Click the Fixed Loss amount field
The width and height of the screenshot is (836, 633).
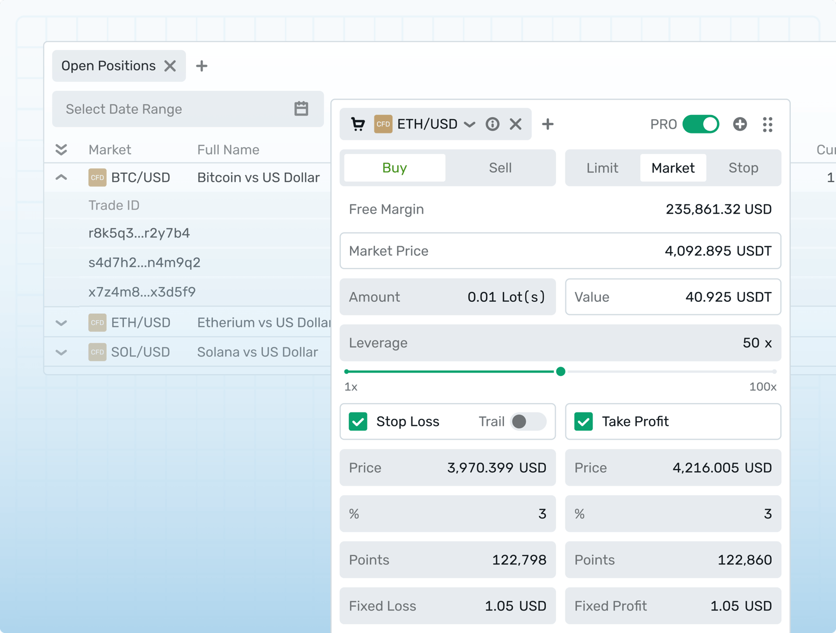448,606
